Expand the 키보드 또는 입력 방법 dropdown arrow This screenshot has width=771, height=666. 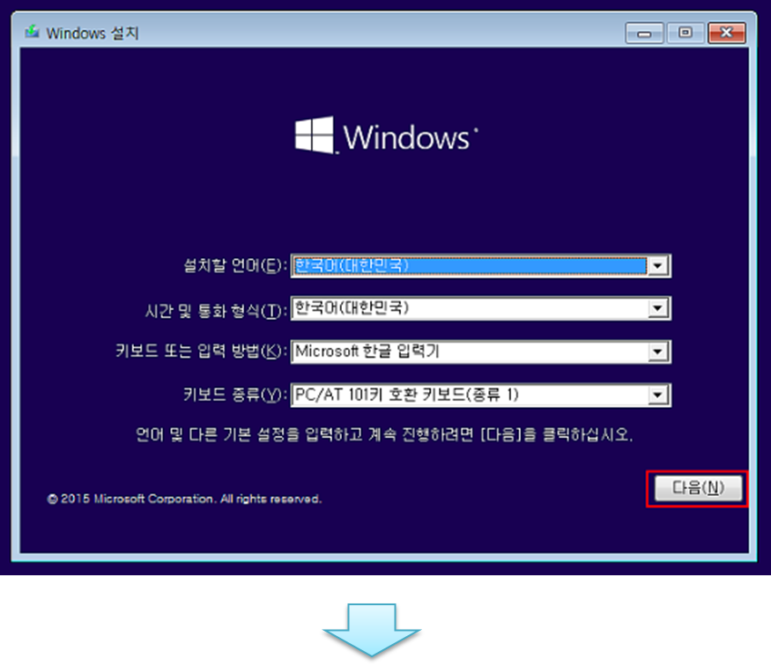pos(658,351)
